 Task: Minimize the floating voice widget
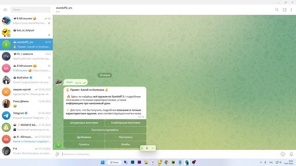pyautogui.click(x=153, y=148)
